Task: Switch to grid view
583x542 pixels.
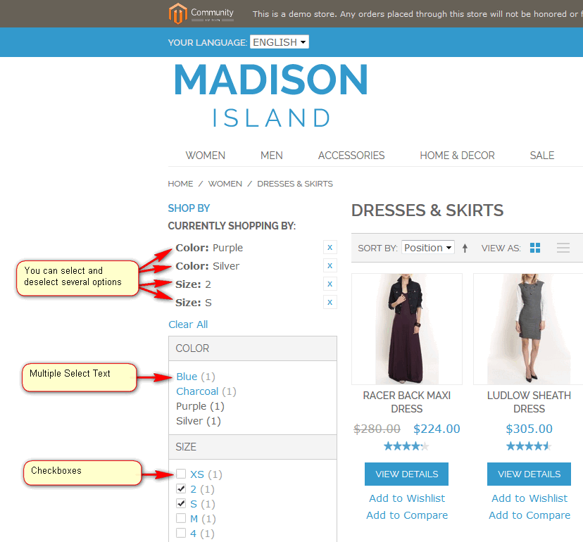Action: click(x=535, y=248)
